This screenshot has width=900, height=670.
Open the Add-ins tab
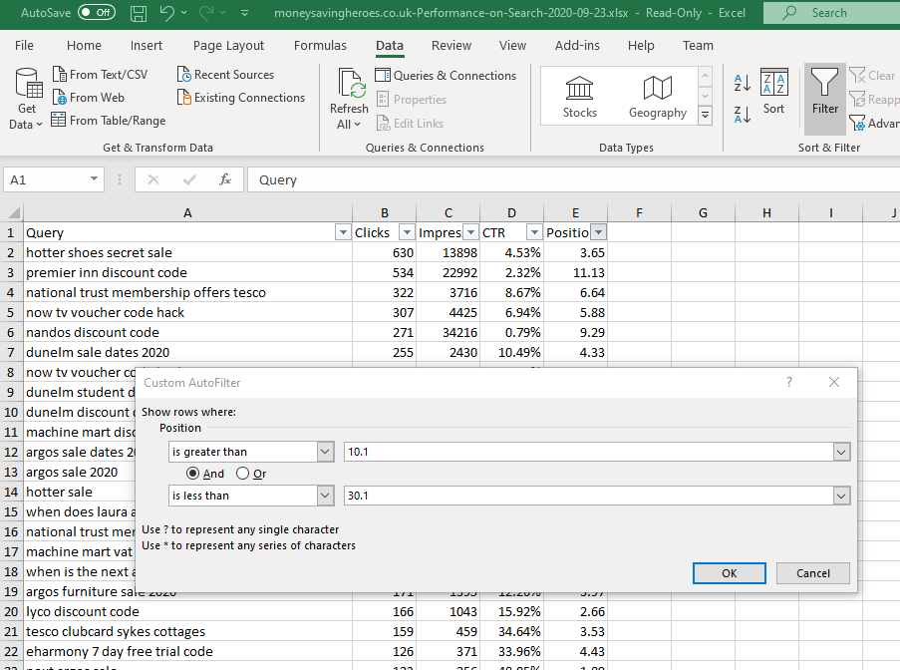[577, 45]
